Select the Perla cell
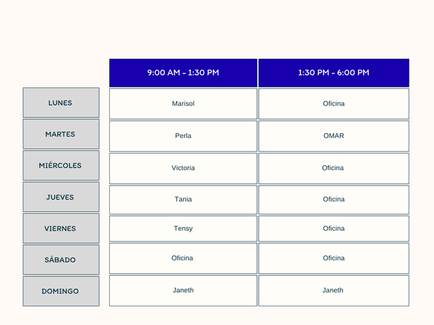The height and width of the screenshot is (325, 434). point(183,136)
